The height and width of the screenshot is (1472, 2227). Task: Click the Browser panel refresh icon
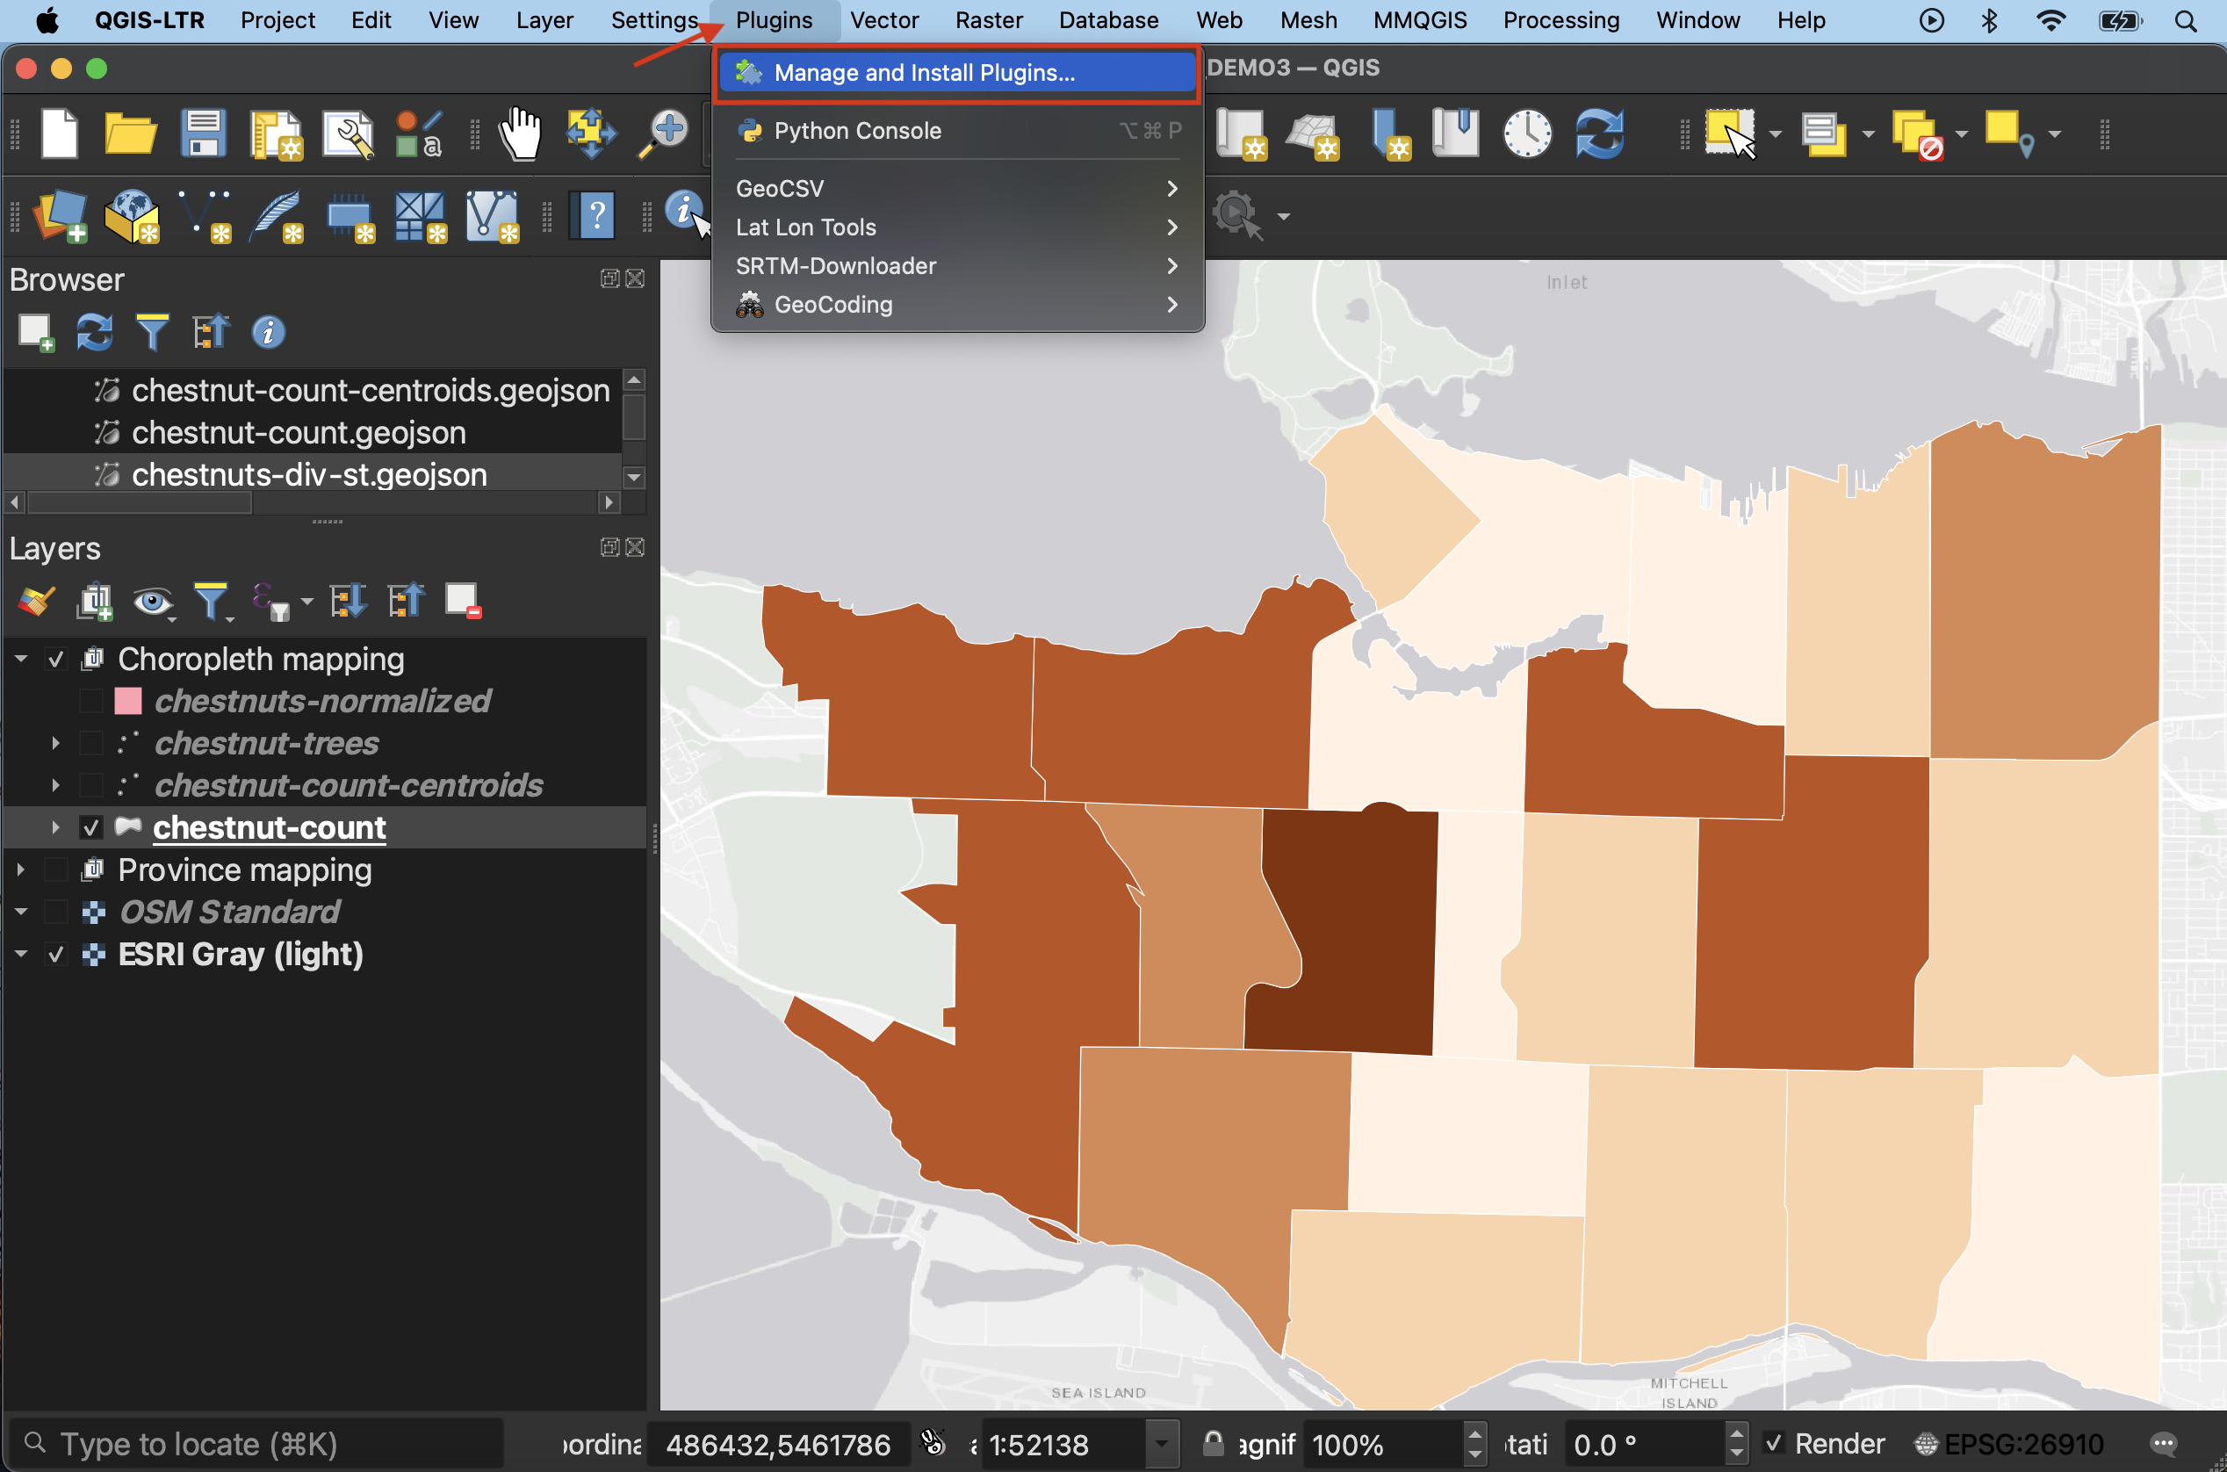coord(94,332)
